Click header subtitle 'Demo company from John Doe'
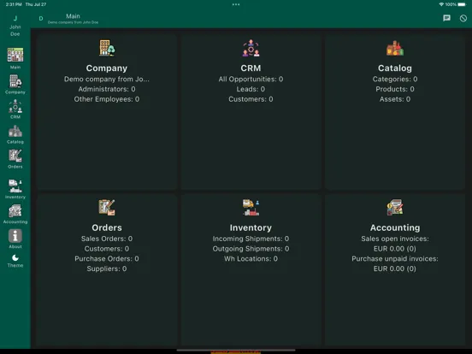The image size is (472, 354). tap(73, 22)
